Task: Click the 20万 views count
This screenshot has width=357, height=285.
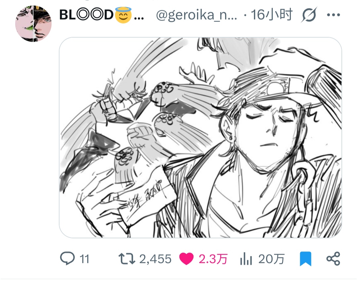Action: [x=271, y=259]
